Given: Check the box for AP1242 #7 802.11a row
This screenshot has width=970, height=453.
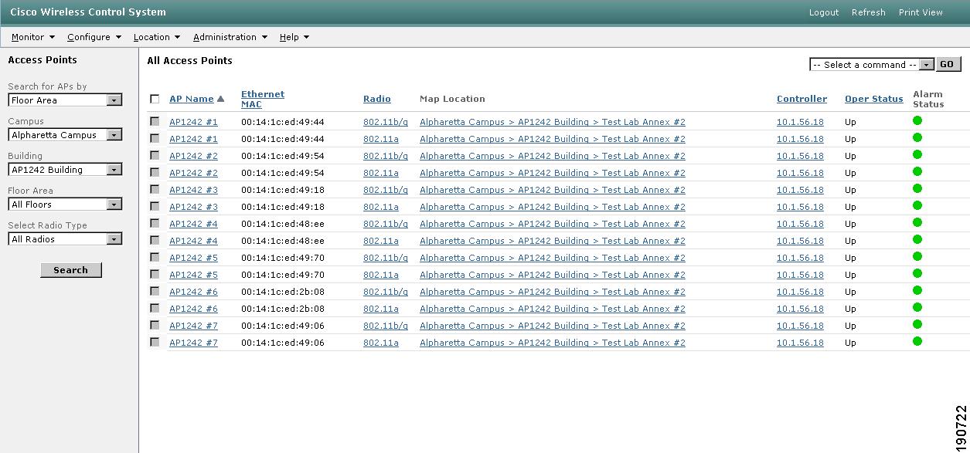Looking at the screenshot, I should [155, 342].
